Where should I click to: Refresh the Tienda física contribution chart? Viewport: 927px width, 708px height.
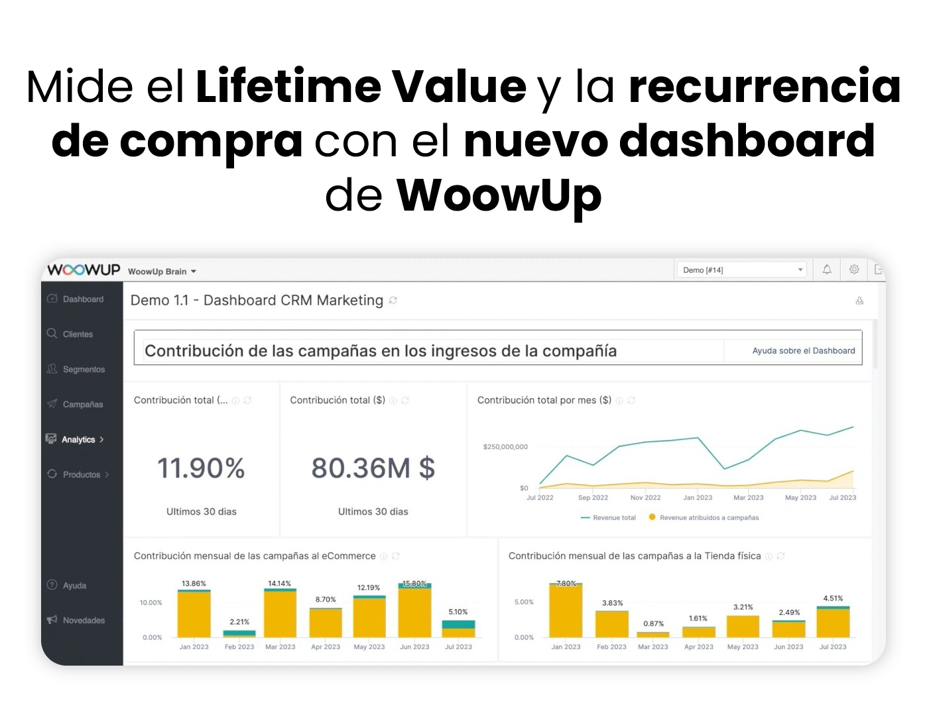click(x=780, y=556)
